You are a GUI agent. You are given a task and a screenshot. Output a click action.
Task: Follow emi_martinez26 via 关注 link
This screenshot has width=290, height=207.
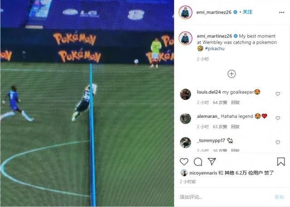(x=247, y=12)
